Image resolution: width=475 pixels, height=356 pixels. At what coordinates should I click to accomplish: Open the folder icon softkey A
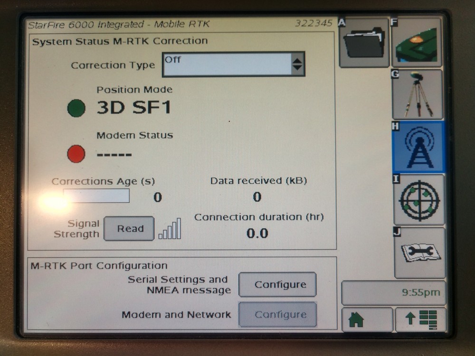pos(364,43)
